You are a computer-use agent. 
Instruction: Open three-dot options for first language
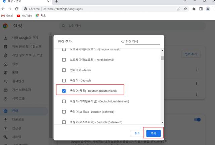196,69
